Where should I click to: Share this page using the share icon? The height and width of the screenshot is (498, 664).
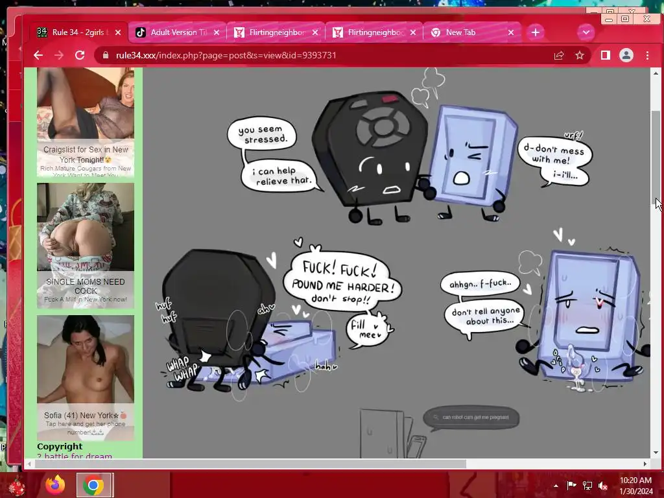coord(559,55)
